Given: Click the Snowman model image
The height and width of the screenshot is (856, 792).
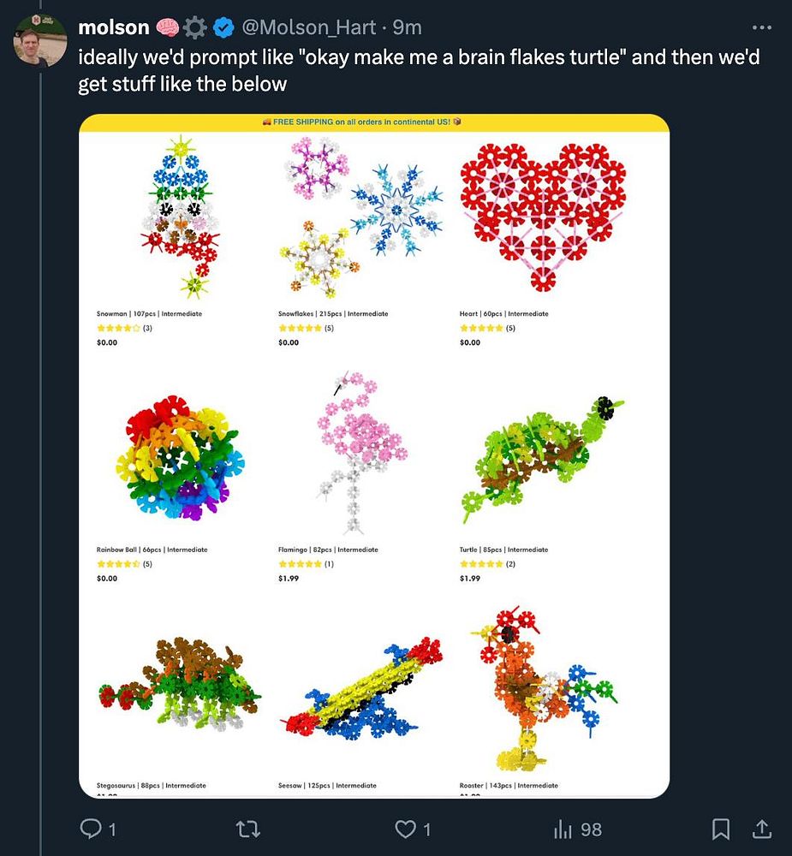Looking at the screenshot, I should (x=181, y=214).
